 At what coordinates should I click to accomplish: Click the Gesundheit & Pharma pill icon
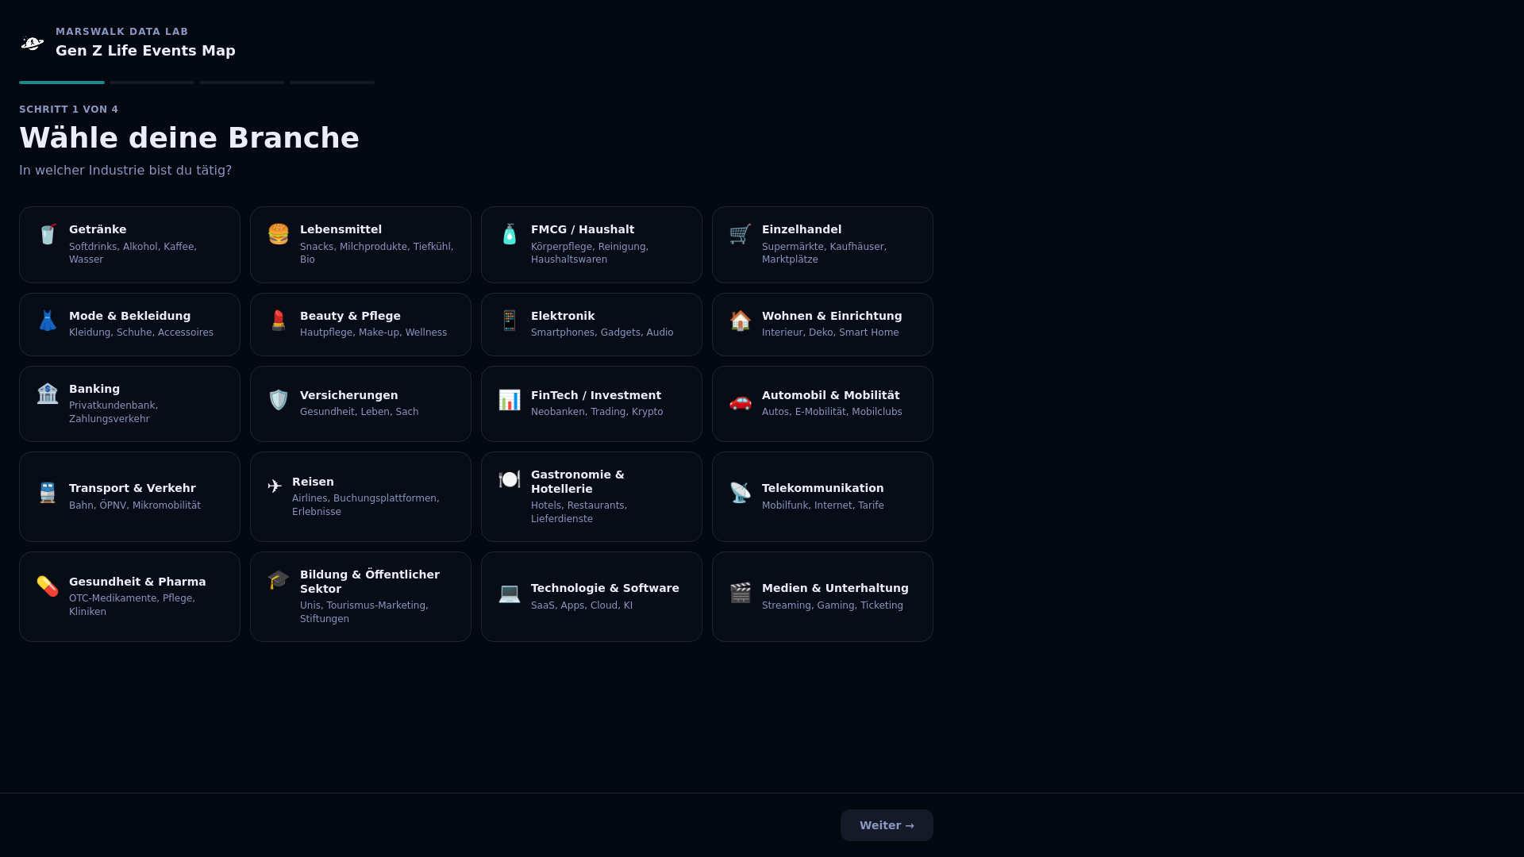pyautogui.click(x=48, y=586)
